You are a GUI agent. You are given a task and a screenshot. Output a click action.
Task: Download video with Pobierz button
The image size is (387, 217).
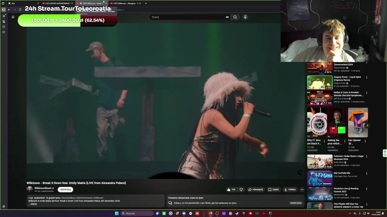point(290,190)
